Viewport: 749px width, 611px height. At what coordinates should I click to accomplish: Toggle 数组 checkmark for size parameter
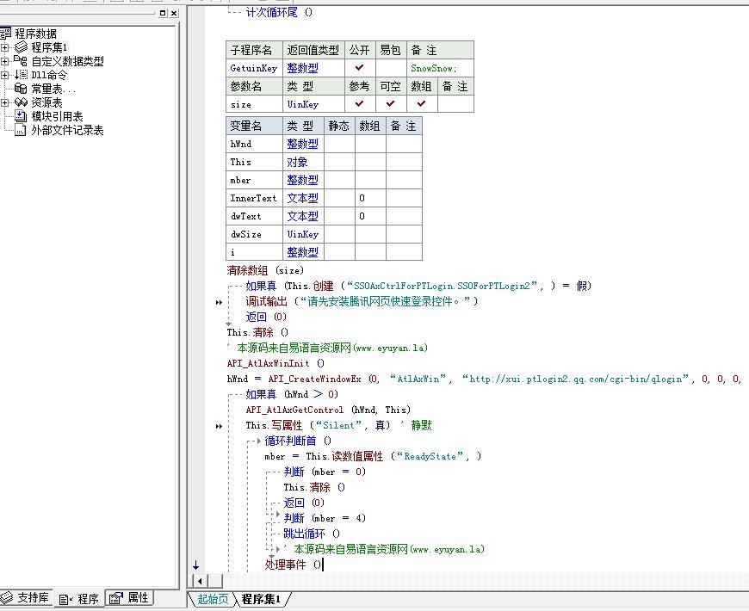422,104
